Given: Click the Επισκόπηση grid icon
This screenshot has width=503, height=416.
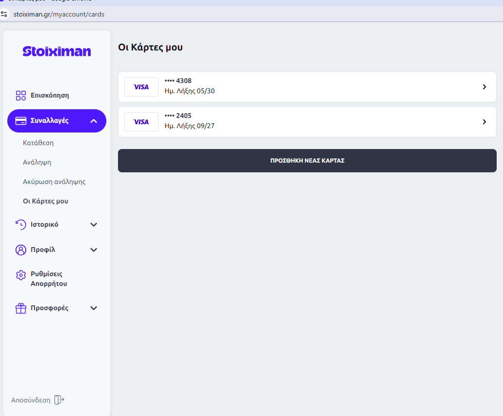Looking at the screenshot, I should 21,96.
